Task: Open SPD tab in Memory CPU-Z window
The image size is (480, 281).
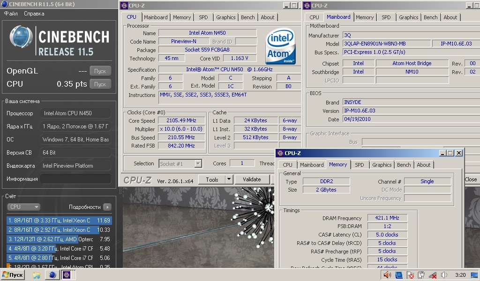Action: click(360, 165)
